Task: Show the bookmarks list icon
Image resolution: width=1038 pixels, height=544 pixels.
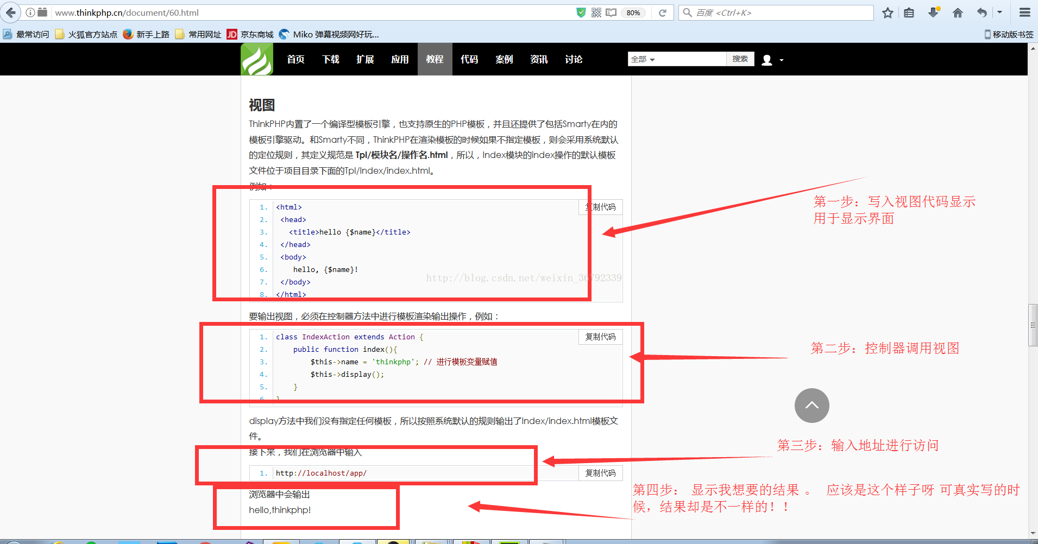Action: 909,12
